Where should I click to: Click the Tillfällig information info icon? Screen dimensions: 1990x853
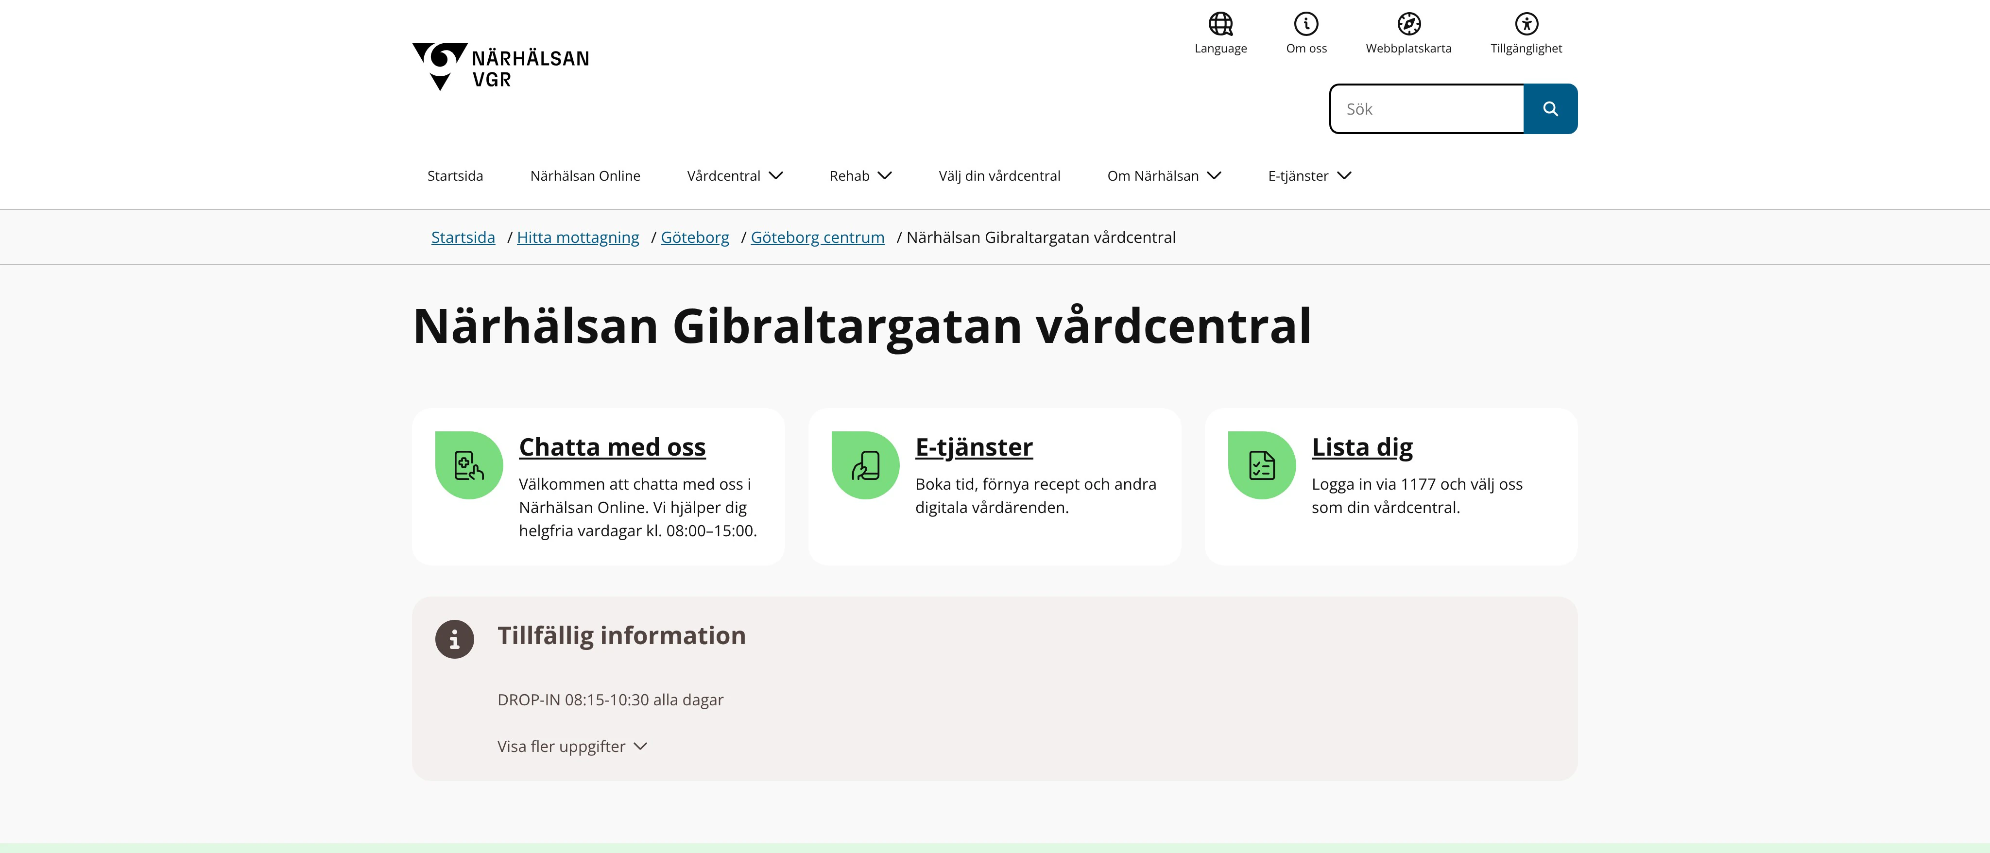454,639
